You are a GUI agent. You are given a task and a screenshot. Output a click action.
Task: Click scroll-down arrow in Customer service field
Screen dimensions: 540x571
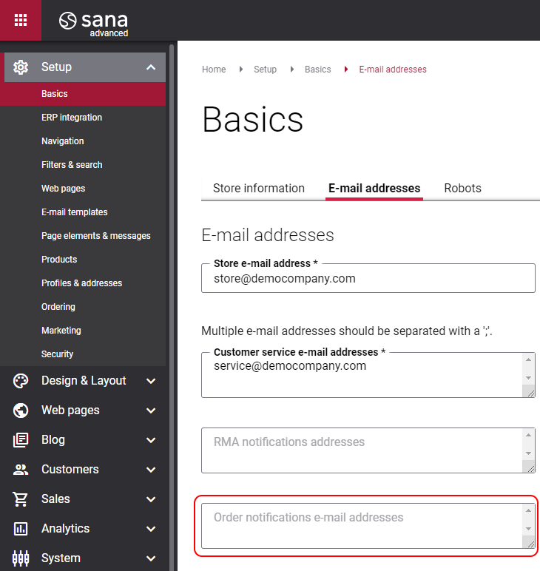pyautogui.click(x=528, y=378)
